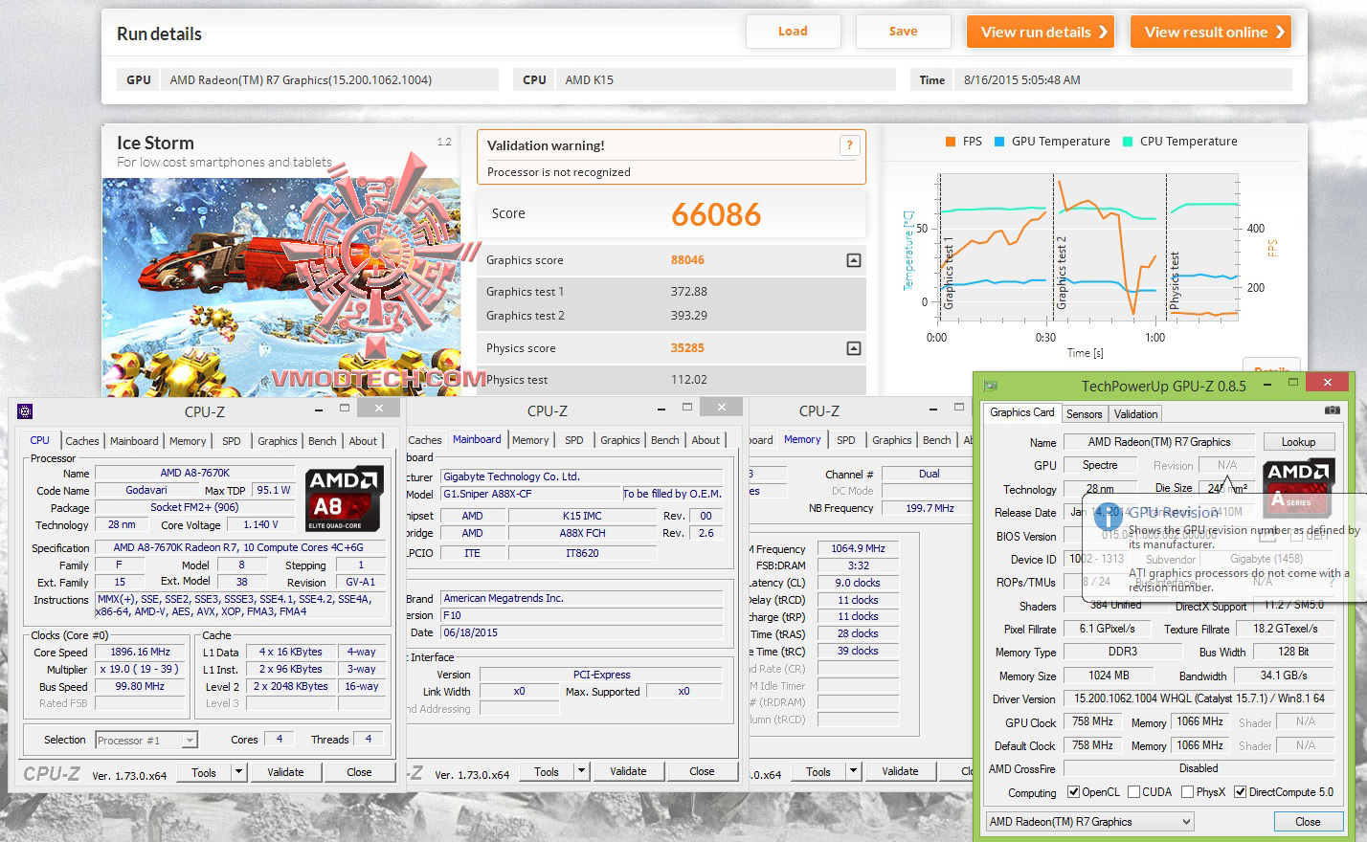Screen dimensions: 1367x842
Task: Click the overall score value 66086
Action: tap(716, 214)
